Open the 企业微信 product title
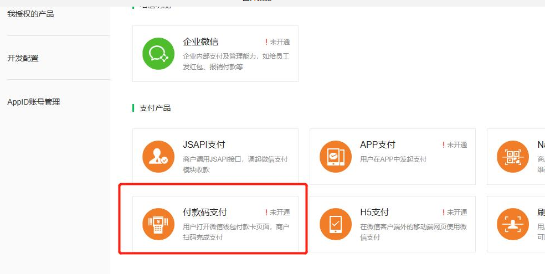The image size is (545, 274). [x=200, y=42]
